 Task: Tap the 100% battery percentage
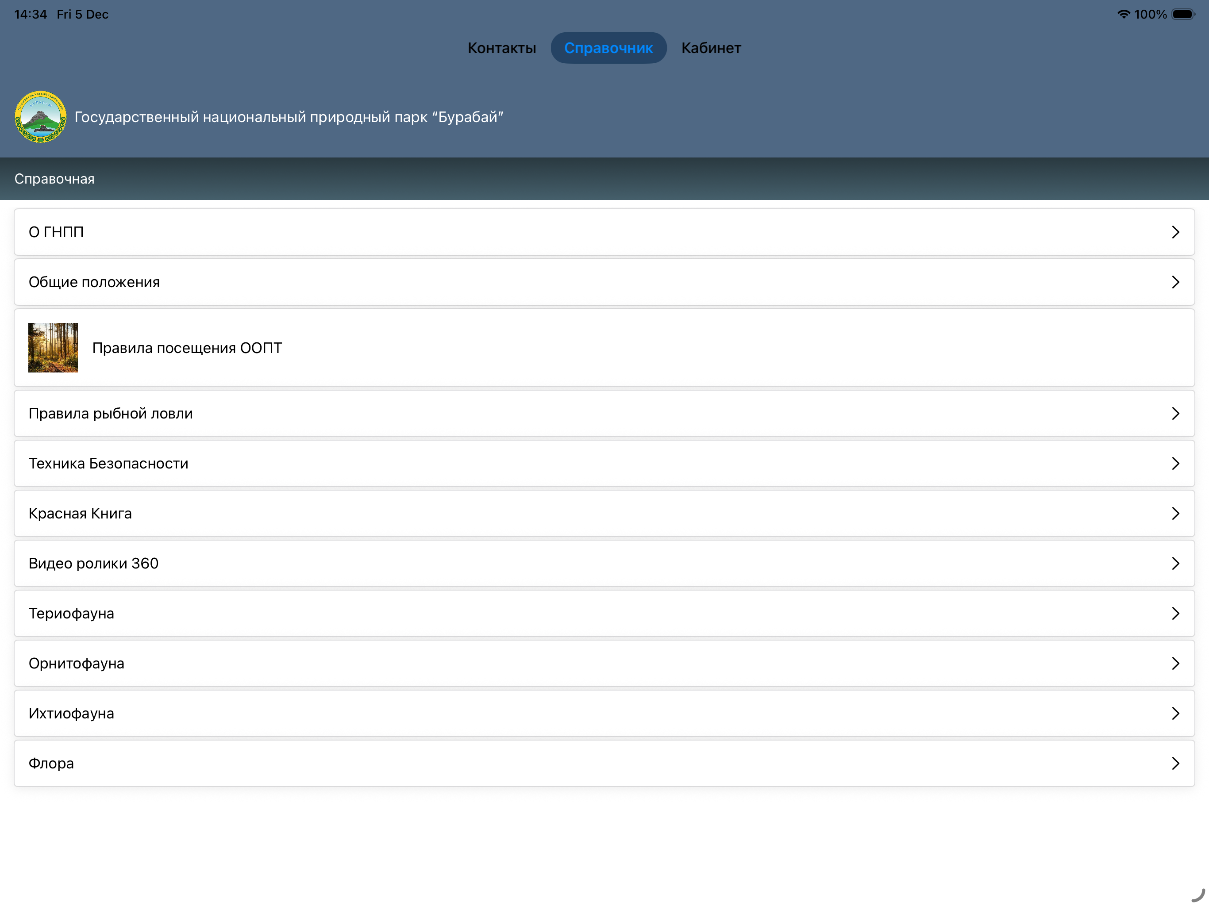(x=1150, y=14)
